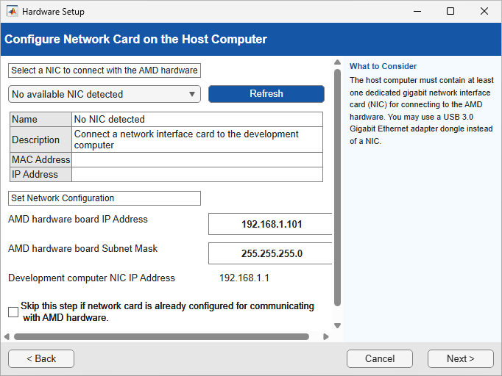
Task: Click the vertical scrollbar thumb
Action: (337, 187)
